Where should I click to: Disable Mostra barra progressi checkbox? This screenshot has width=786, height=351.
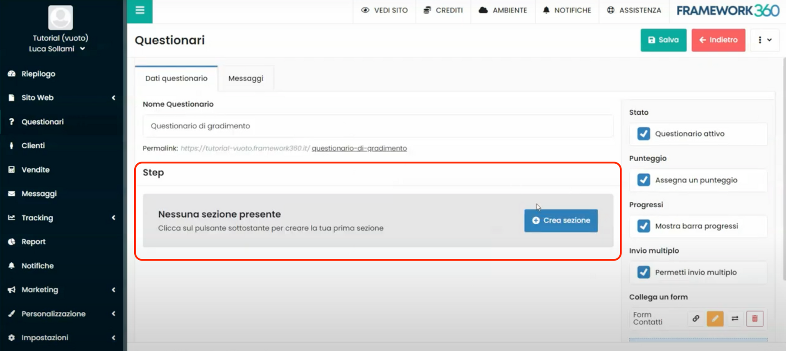click(x=644, y=226)
